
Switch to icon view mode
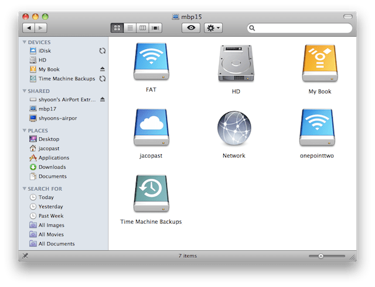[117, 28]
